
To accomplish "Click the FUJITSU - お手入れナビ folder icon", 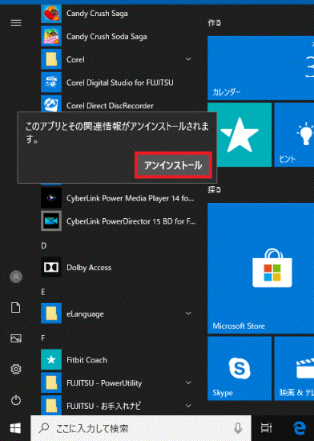I will tap(51, 405).
